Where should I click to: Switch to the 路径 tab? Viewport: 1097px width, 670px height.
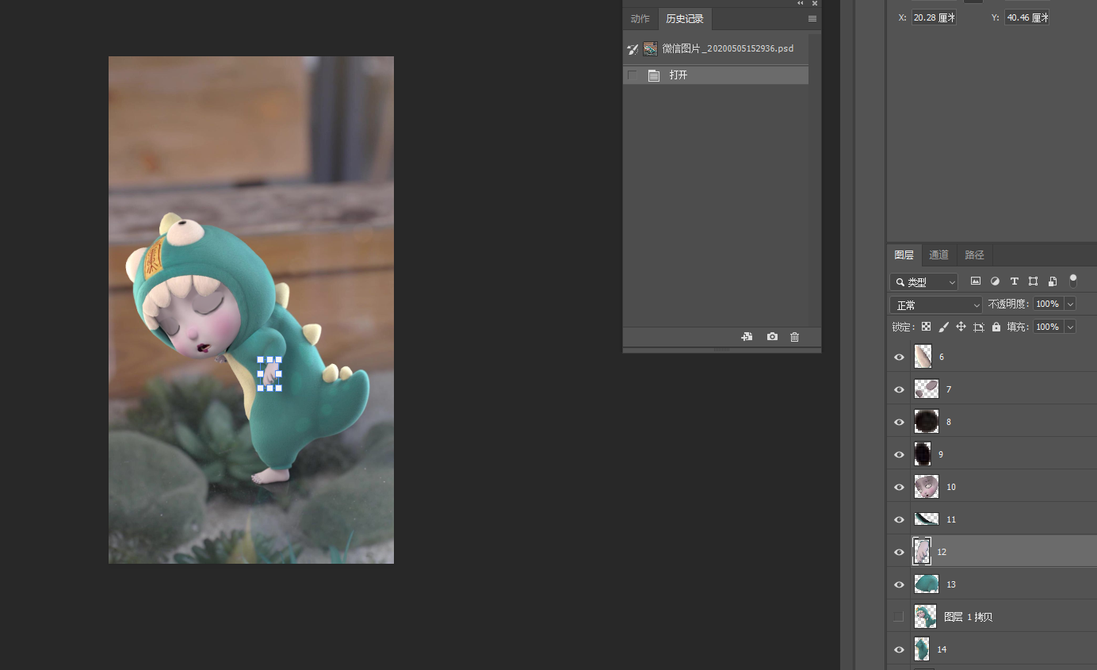tap(974, 255)
